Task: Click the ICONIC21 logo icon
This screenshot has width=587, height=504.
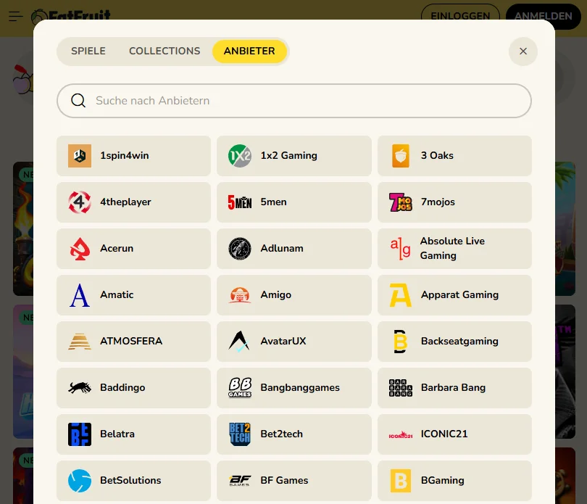Action: (401, 434)
